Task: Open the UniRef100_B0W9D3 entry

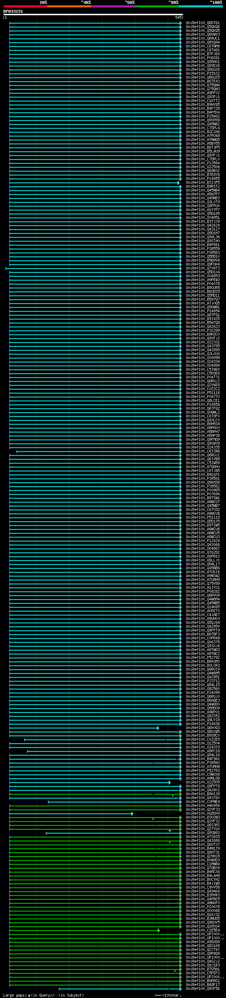Action: coord(203,861)
